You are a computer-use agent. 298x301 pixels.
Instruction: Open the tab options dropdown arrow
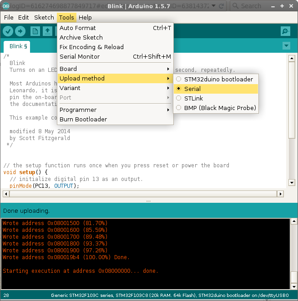click(x=286, y=46)
